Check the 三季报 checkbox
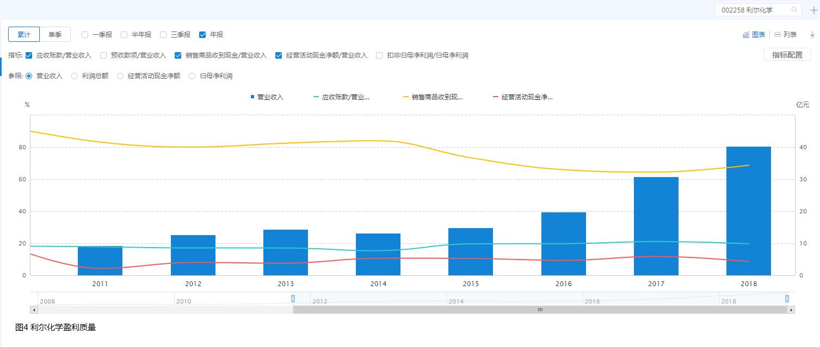Image resolution: width=820 pixels, height=347 pixels. pyautogui.click(x=163, y=35)
